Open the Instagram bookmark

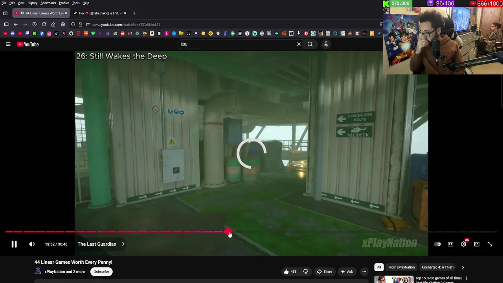(49, 33)
